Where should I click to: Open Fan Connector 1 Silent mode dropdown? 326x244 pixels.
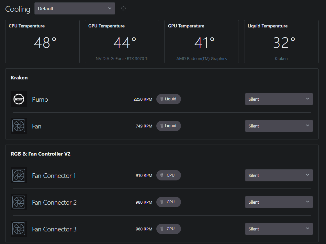[279, 175]
